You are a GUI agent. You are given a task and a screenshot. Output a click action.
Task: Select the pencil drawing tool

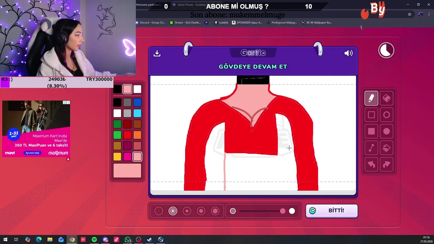(371, 98)
